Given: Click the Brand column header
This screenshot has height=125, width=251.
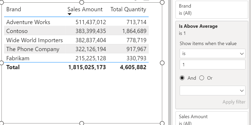Looking at the screenshot, I should (14, 9).
